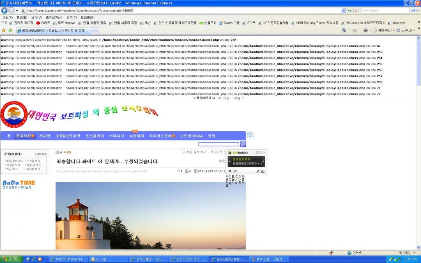421x263 pixels.
Task: Click the IE Back navigation arrow
Action: [x=5, y=10]
